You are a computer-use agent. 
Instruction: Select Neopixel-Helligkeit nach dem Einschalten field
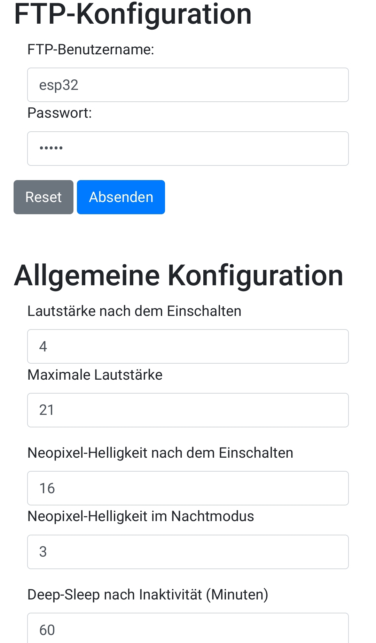[x=188, y=488]
